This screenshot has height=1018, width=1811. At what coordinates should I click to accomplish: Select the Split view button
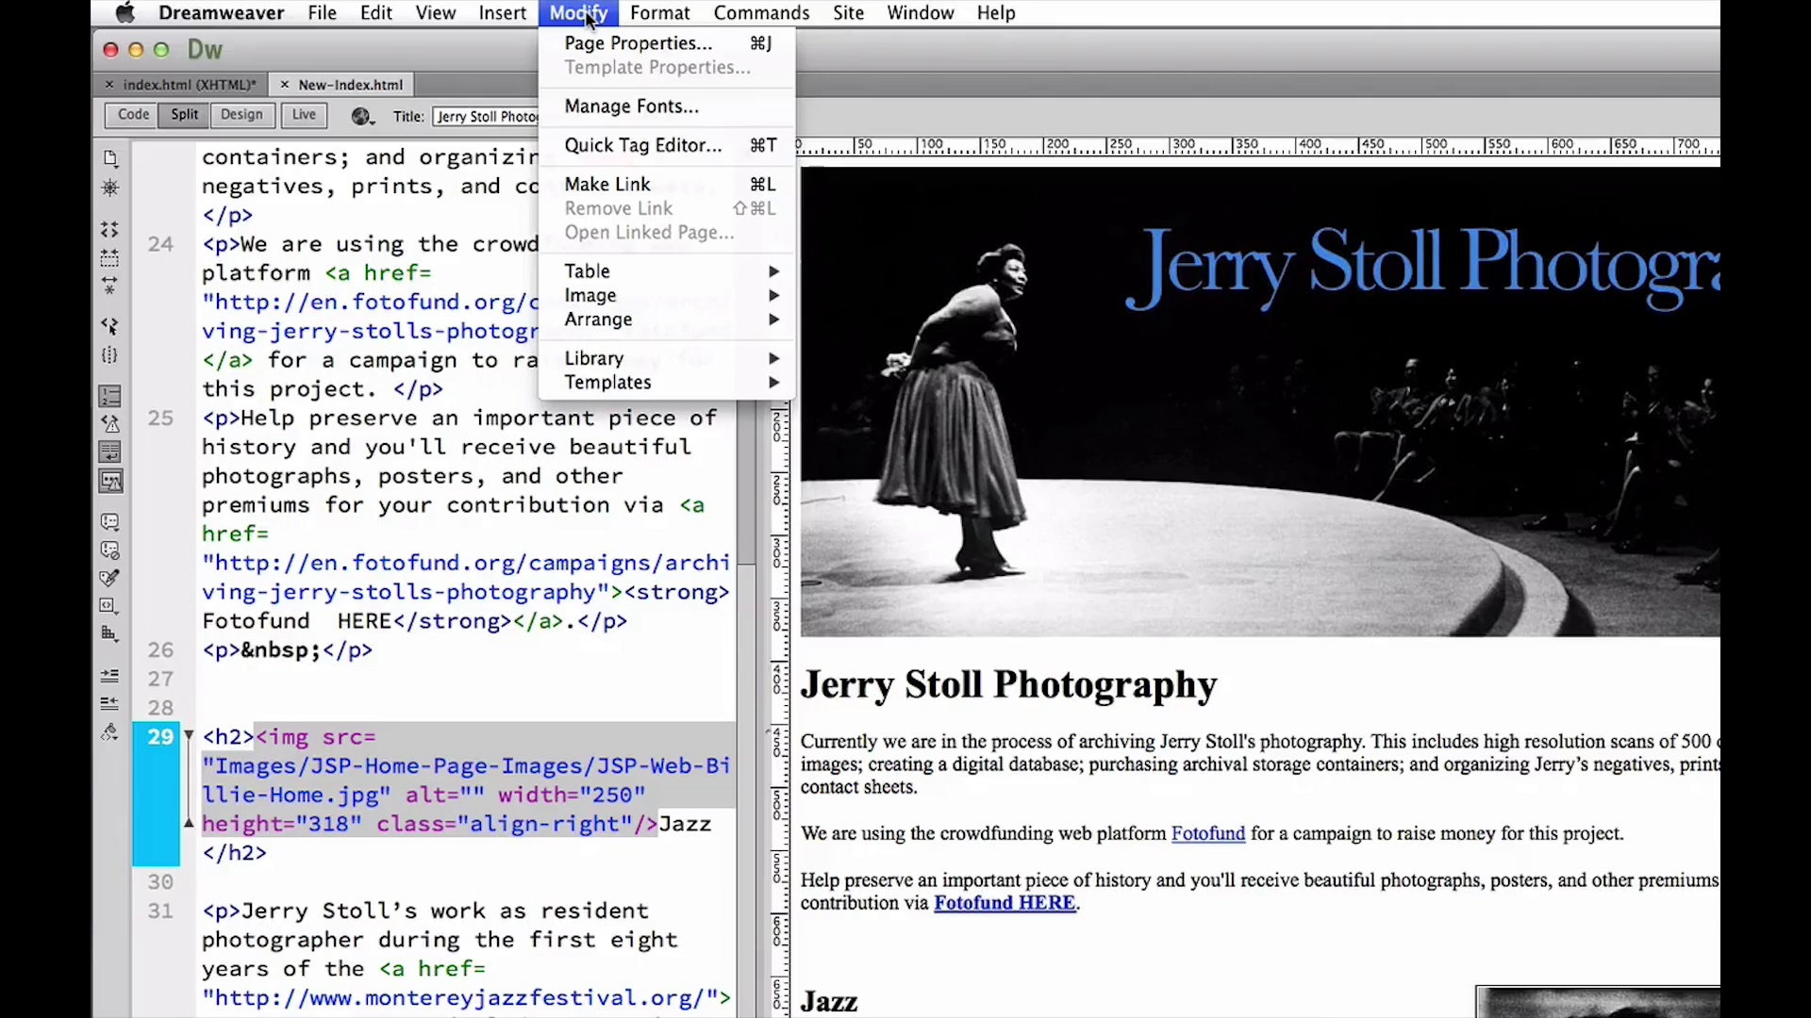point(184,115)
